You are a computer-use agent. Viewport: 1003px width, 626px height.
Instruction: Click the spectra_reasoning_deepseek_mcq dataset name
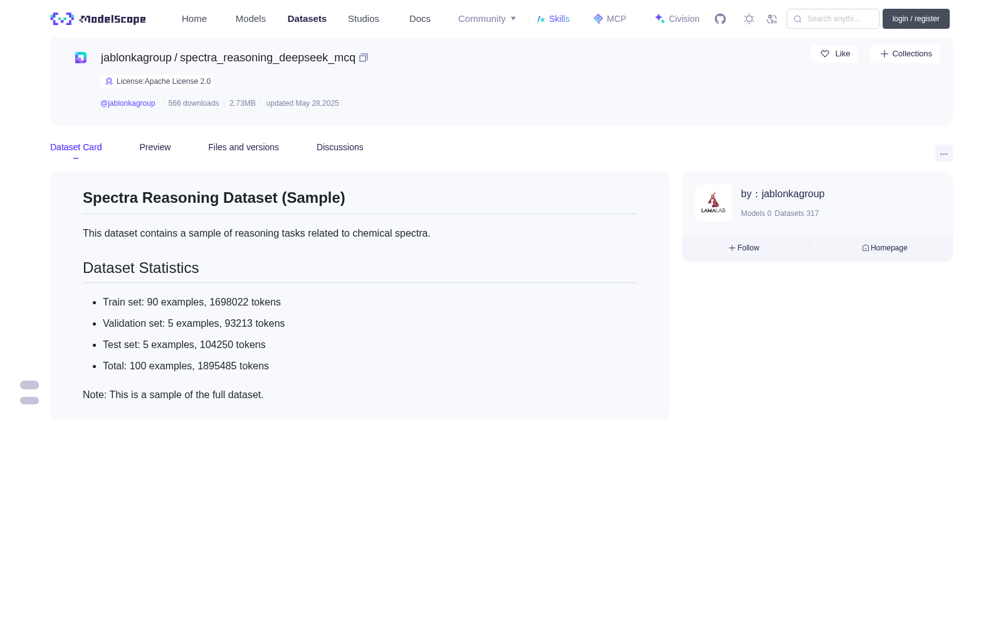pyautogui.click(x=268, y=58)
